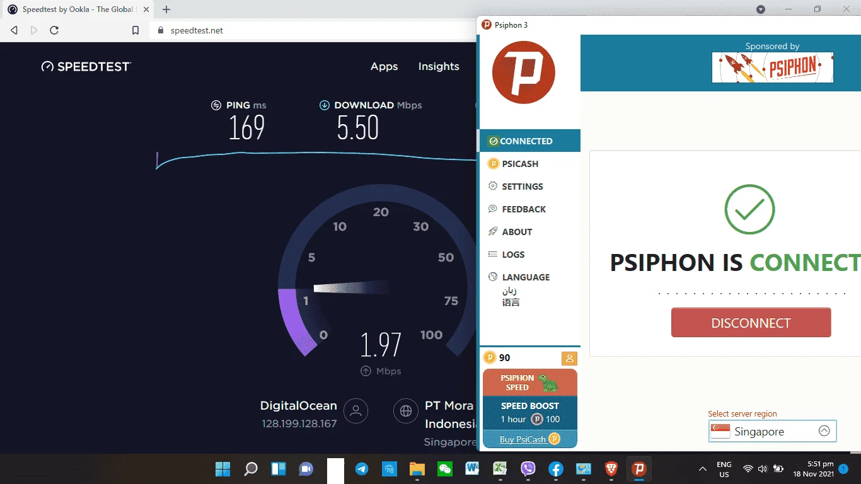Click the Speedtest logo in the browser

[86, 66]
